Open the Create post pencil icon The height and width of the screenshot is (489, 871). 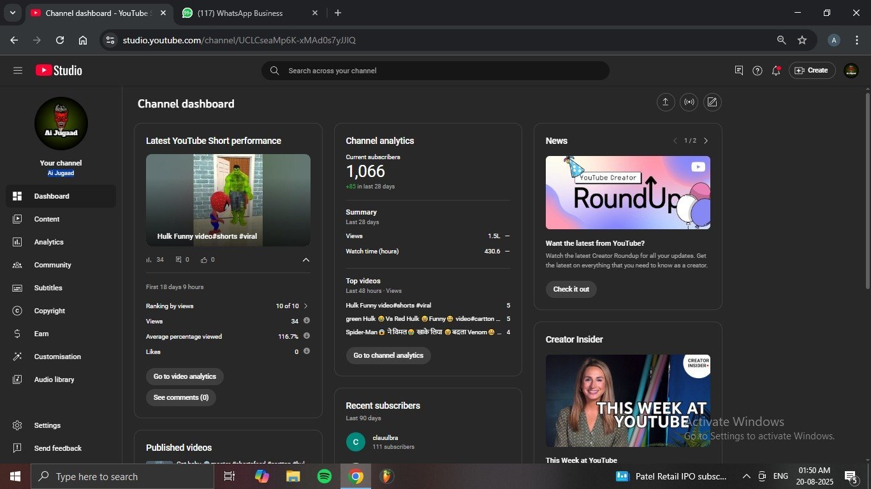click(x=712, y=103)
